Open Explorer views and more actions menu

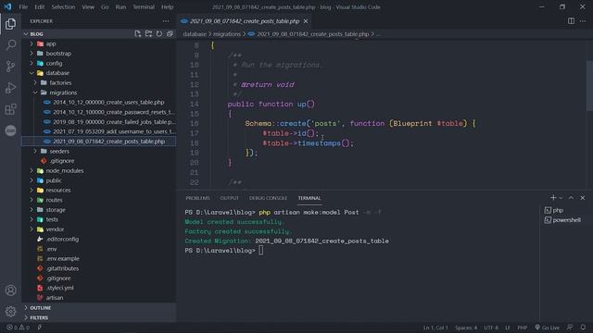pos(166,21)
